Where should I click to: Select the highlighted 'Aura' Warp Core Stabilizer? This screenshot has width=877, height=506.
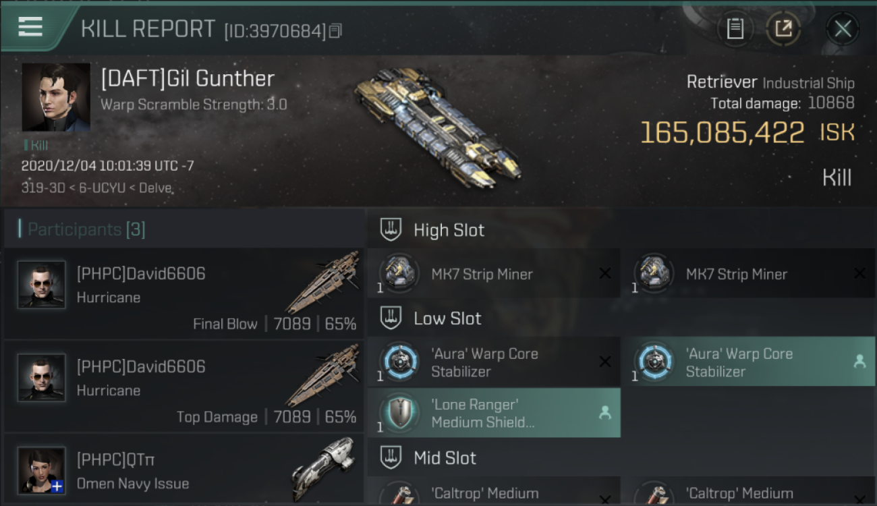749,362
